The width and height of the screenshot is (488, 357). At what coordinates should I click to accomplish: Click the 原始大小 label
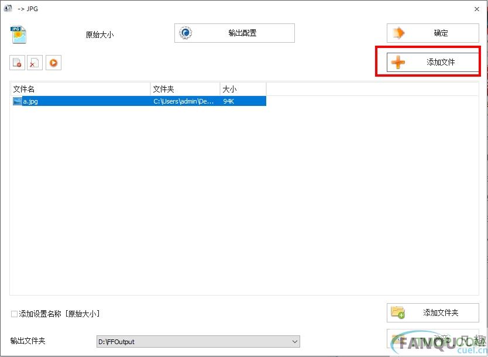99,35
